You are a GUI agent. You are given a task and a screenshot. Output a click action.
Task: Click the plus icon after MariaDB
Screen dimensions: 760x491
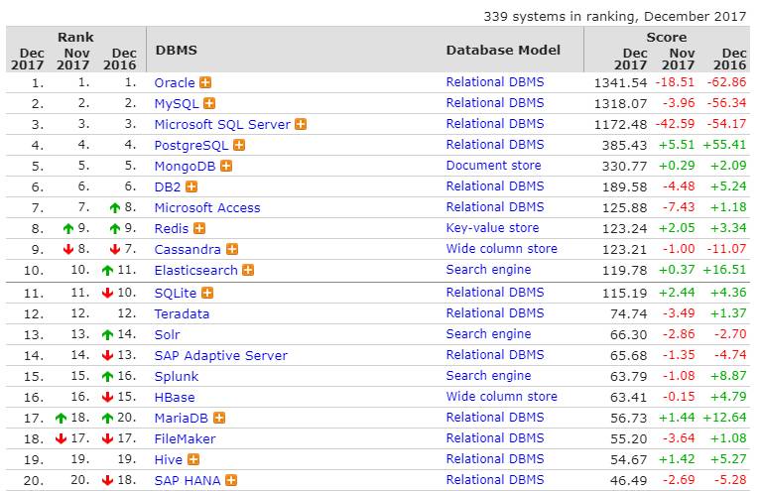tap(219, 418)
